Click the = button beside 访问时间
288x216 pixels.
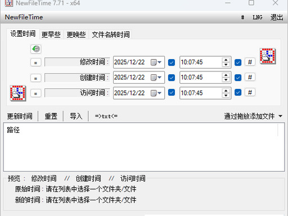(35, 93)
